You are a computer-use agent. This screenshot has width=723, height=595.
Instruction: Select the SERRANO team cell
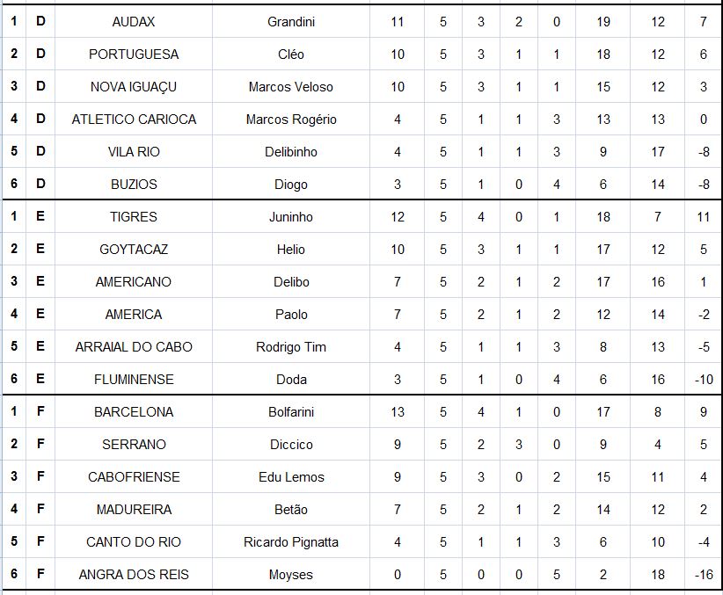pos(134,445)
